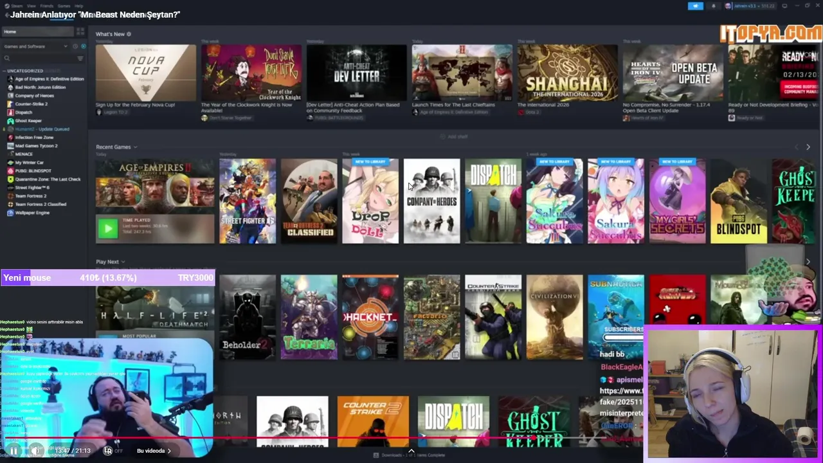Open Civilization VI tile

point(554,317)
